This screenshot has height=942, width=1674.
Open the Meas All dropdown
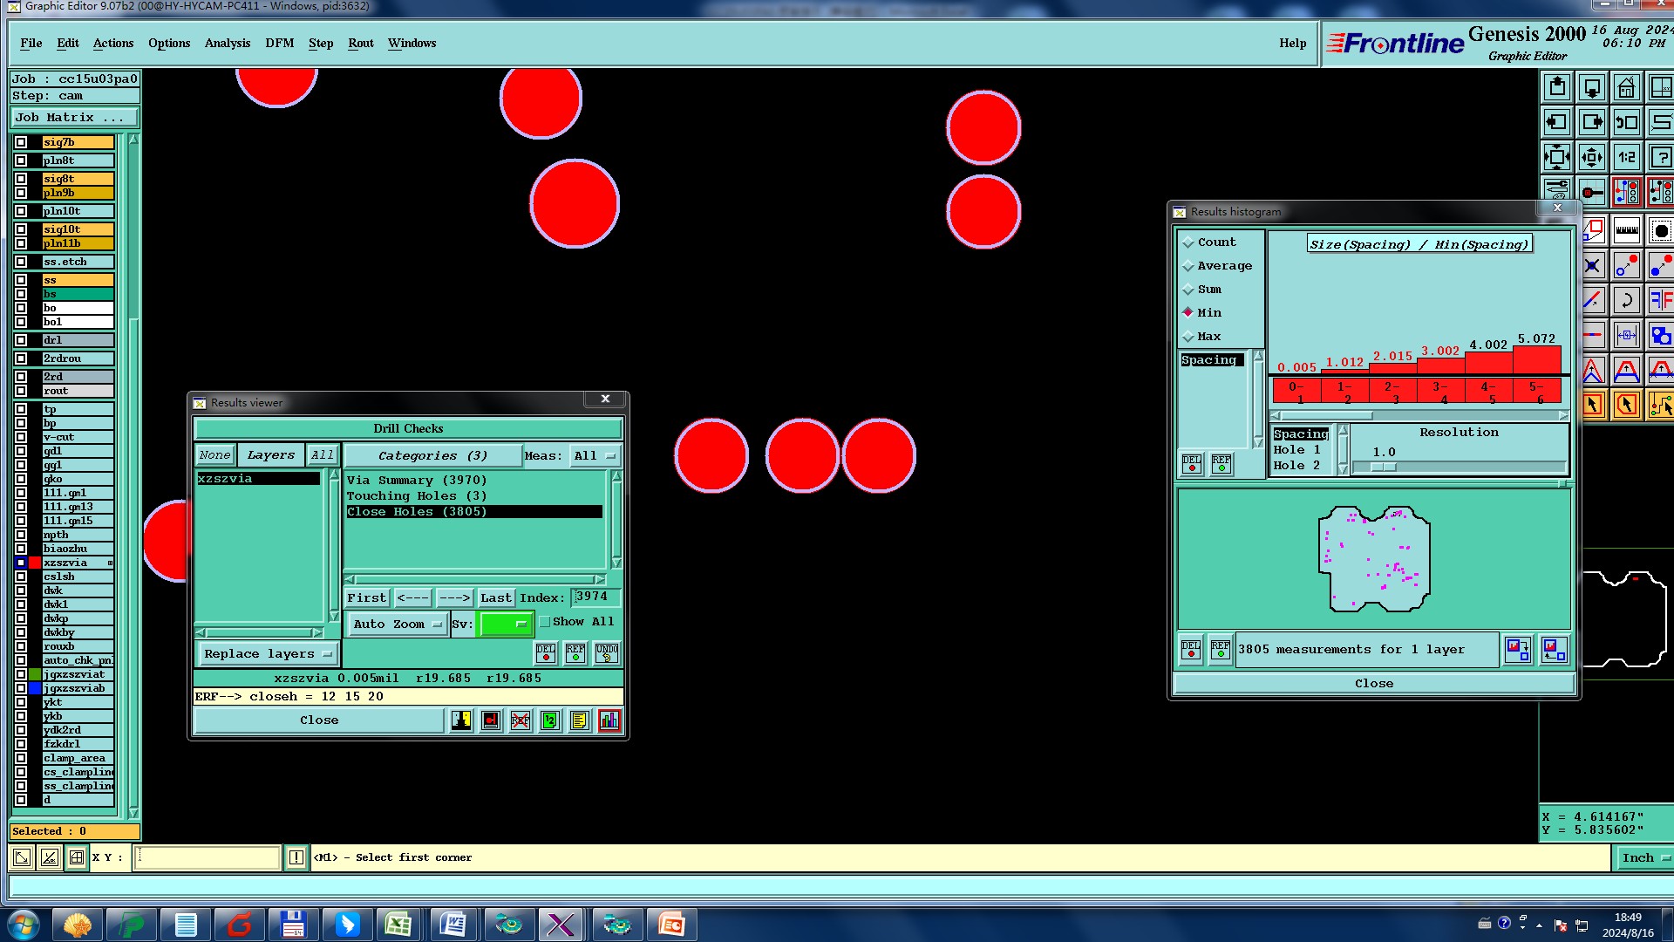coord(595,456)
